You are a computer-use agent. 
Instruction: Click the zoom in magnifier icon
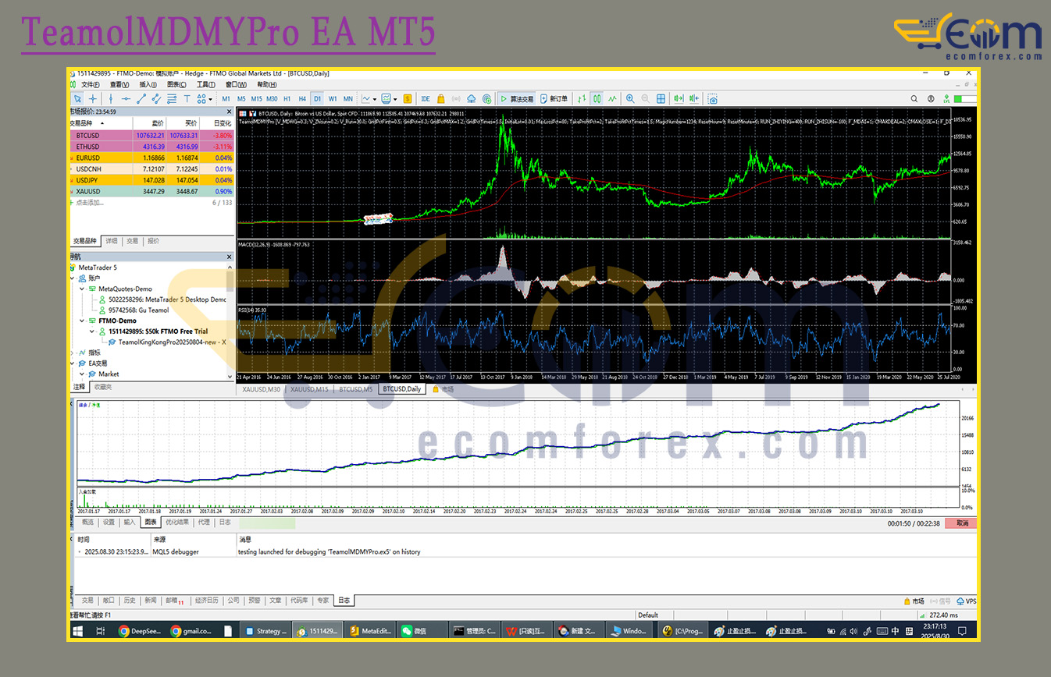629,99
